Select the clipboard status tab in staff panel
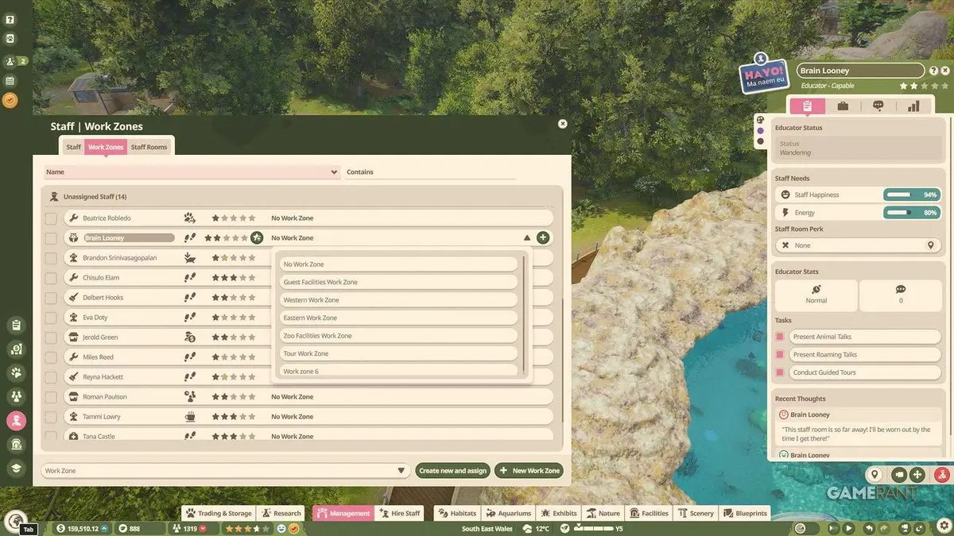 (807, 106)
